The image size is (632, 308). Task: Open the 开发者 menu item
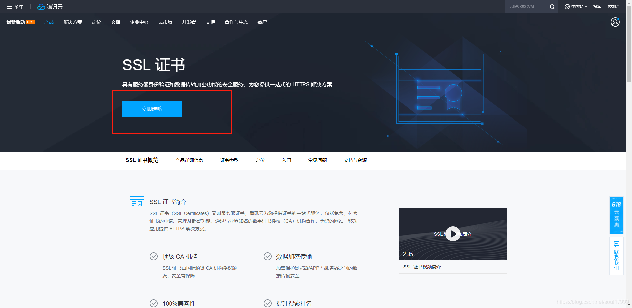(x=189, y=22)
